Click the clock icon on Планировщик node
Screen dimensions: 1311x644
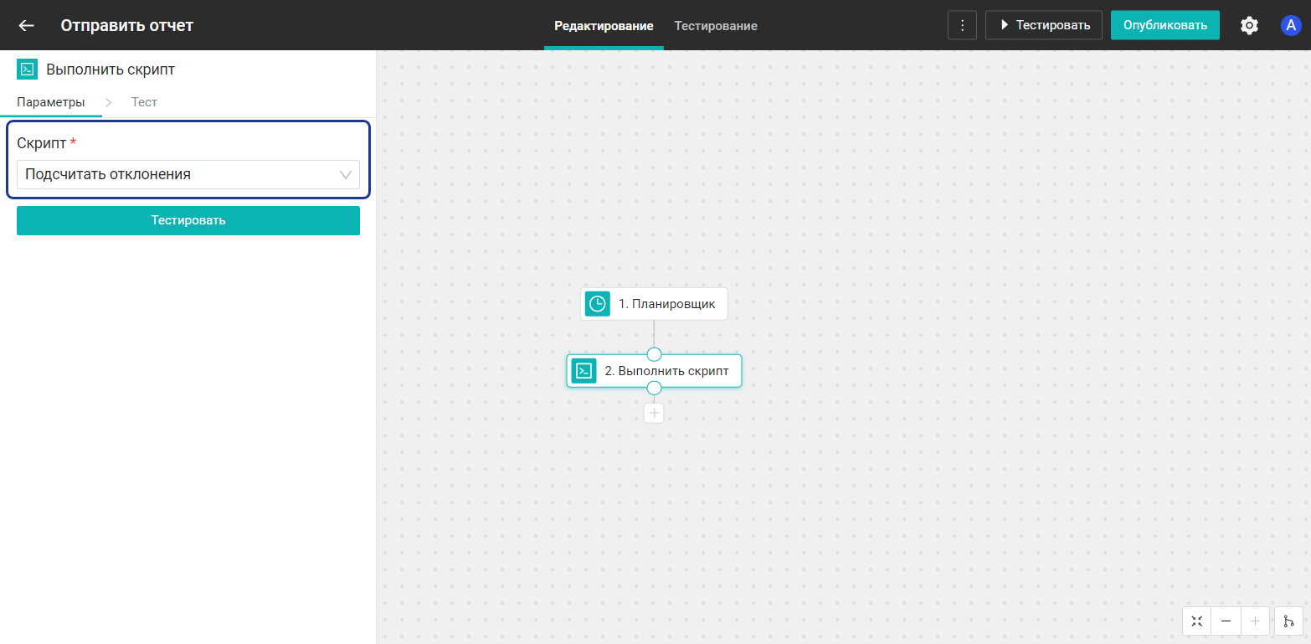click(597, 304)
